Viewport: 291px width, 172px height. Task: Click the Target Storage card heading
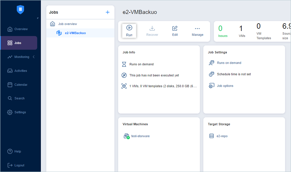point(219,124)
